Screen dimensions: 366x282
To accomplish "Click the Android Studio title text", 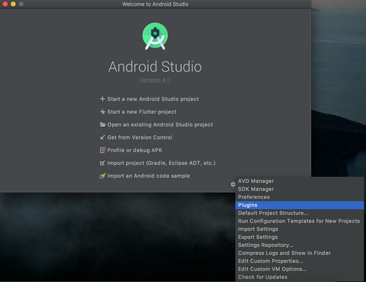I will 155,67.
